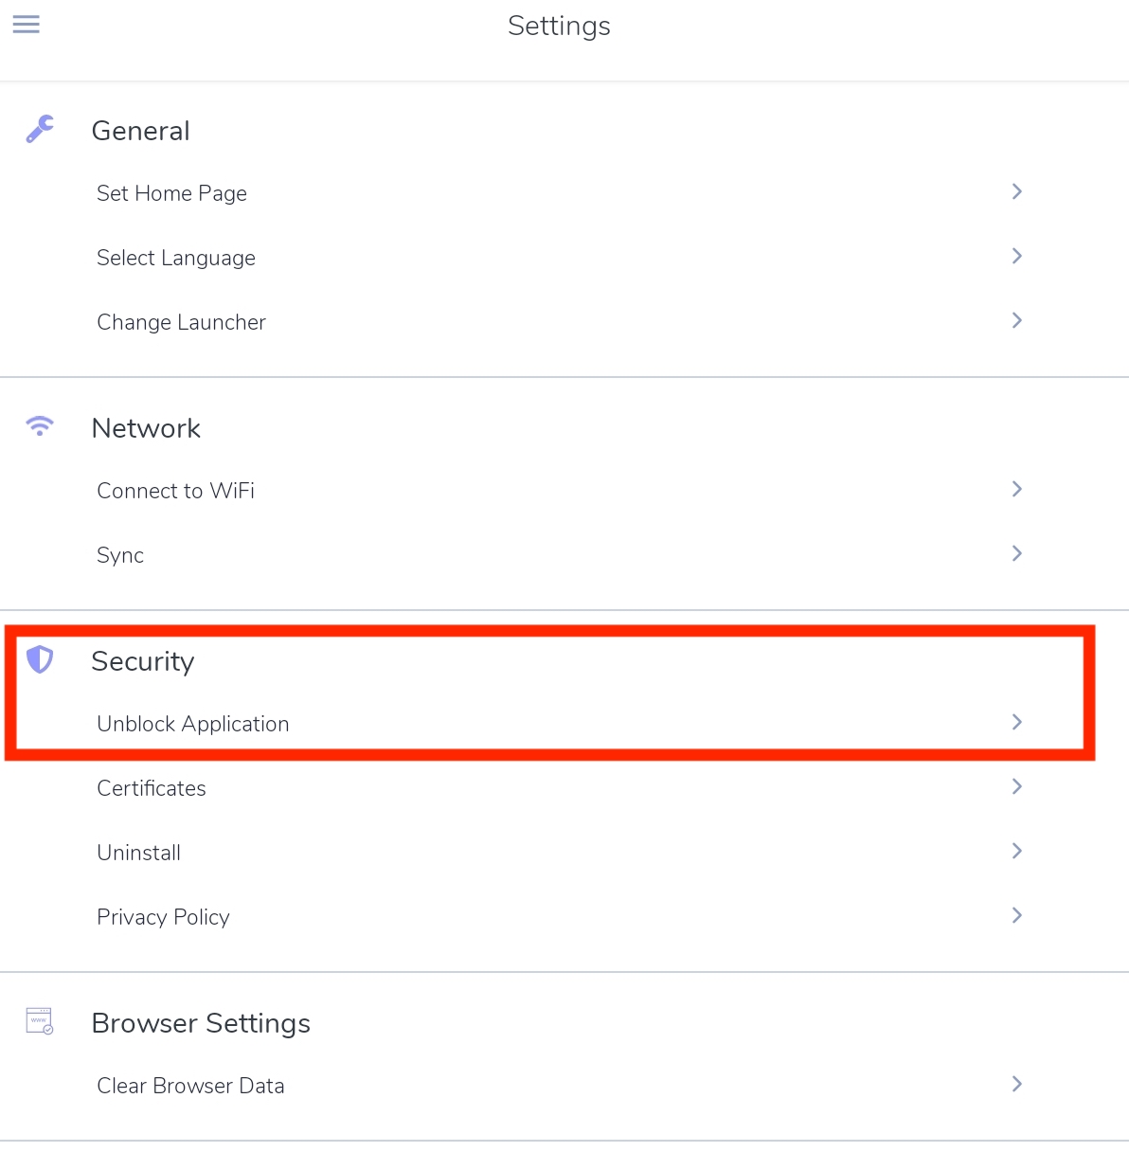This screenshot has height=1152, width=1129.
Task: Click the Security shield icon
Action: (x=40, y=659)
